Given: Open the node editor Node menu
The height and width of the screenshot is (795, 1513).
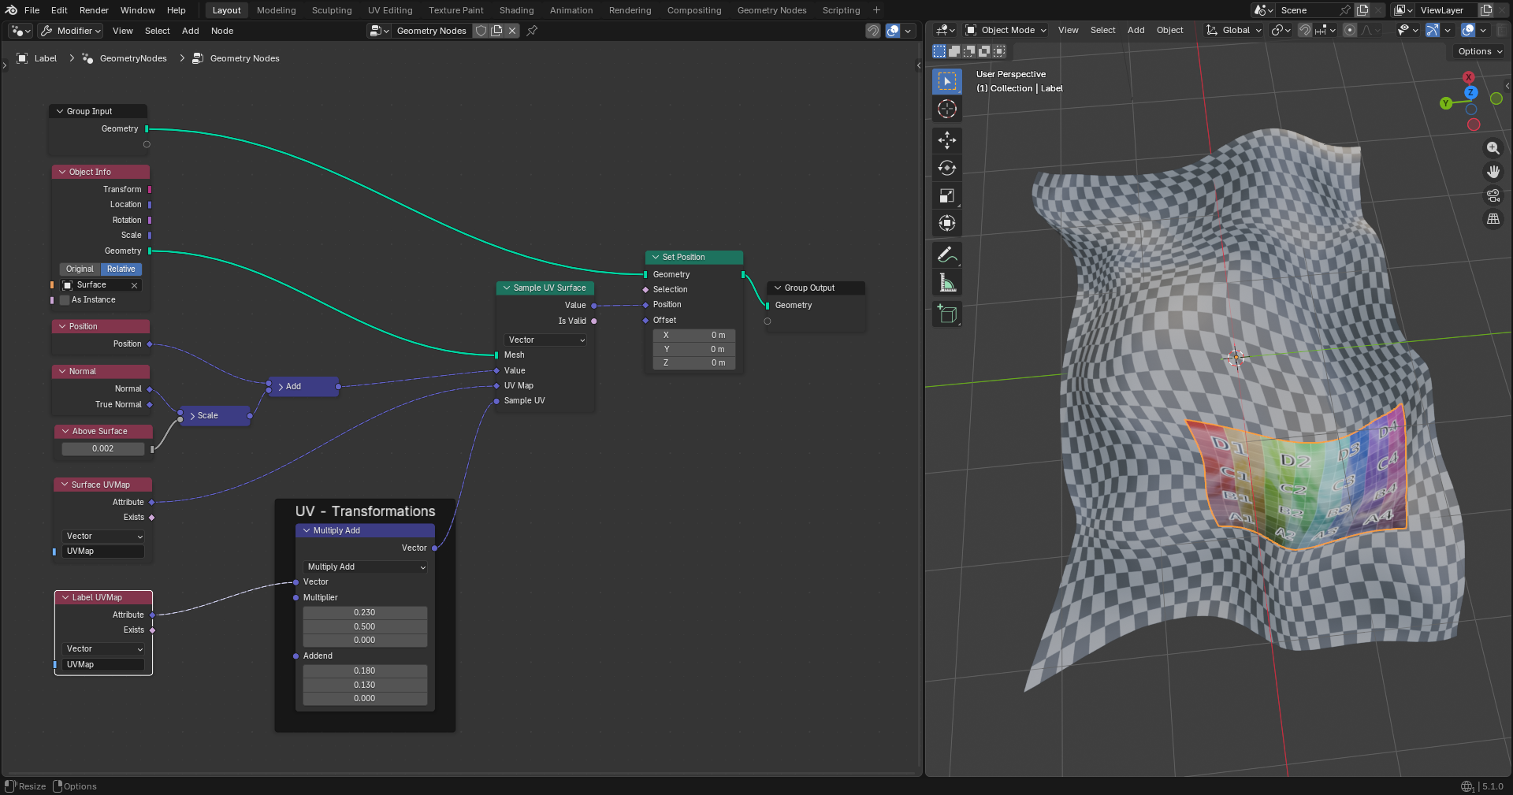Looking at the screenshot, I should 222,31.
